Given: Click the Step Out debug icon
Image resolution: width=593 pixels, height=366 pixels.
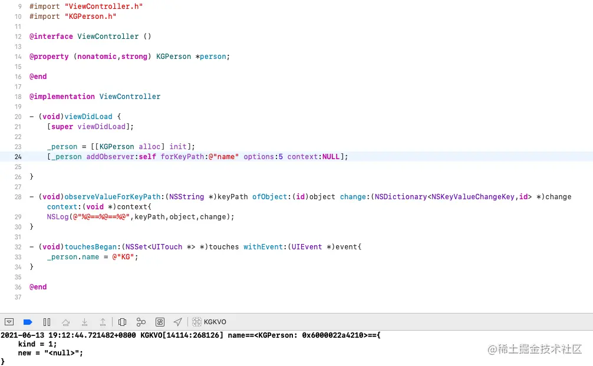Looking at the screenshot, I should click(x=103, y=322).
